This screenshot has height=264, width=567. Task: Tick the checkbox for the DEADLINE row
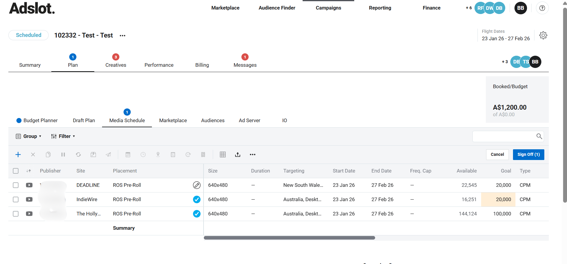[x=16, y=185]
